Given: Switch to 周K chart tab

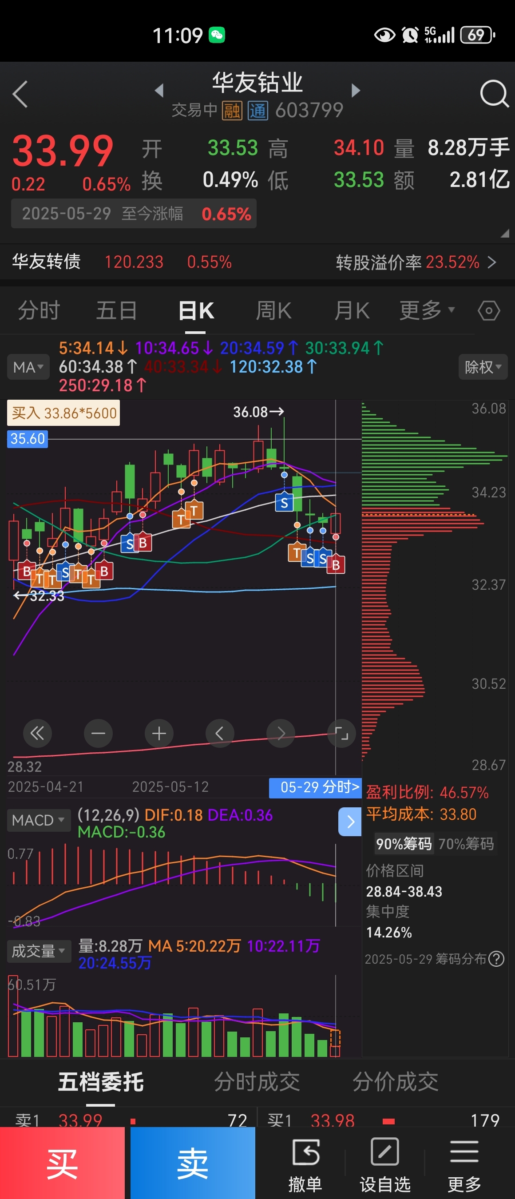Looking at the screenshot, I should pos(274,310).
